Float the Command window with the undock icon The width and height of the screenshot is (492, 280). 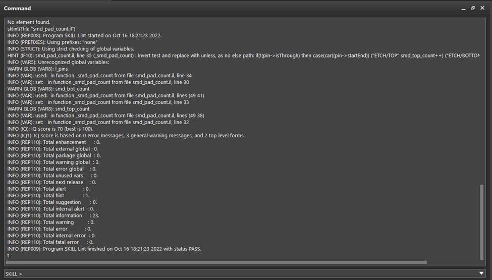coord(473,8)
